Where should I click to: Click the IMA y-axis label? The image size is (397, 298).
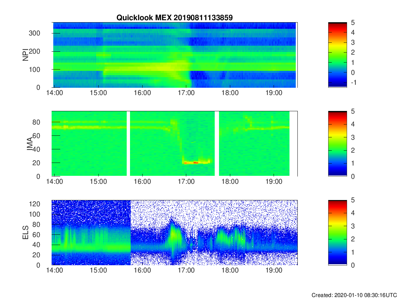point(30,144)
